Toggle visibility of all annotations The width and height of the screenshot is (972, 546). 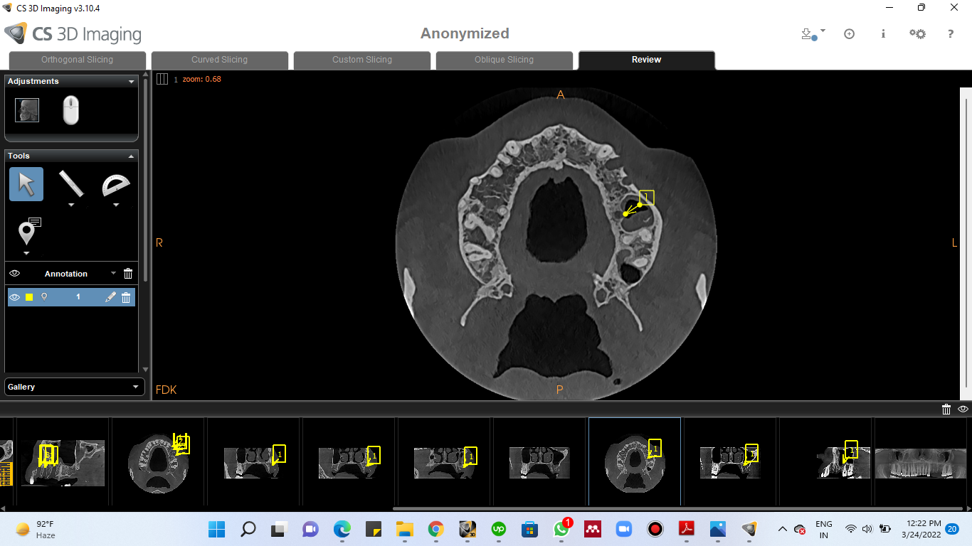pos(15,274)
